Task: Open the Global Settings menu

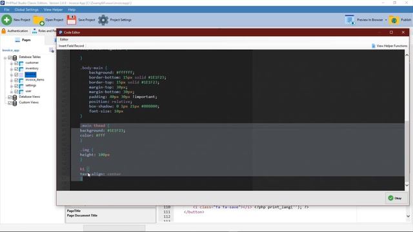Action: pos(26,10)
